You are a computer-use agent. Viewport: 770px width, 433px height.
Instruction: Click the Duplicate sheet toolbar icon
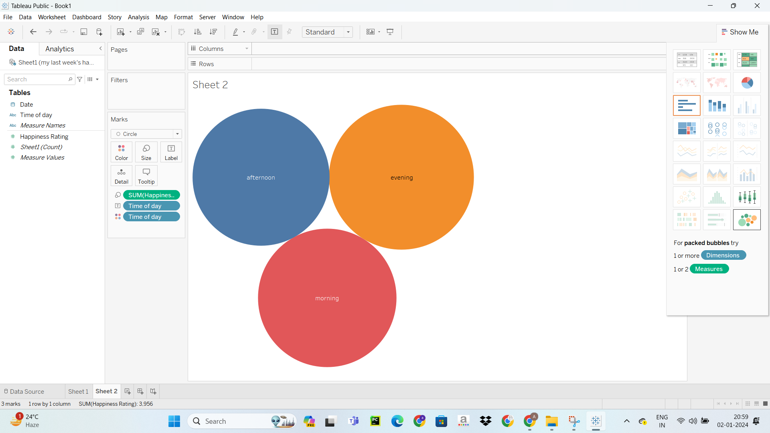click(x=140, y=32)
